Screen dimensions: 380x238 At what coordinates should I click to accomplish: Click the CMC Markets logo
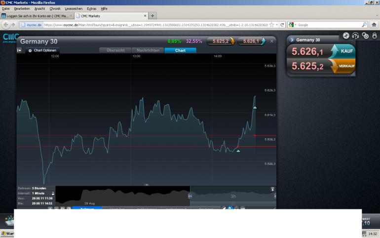pyautogui.click(x=10, y=38)
